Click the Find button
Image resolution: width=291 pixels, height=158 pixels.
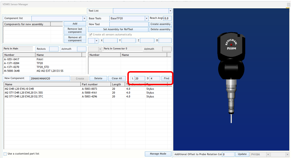coord(166,78)
